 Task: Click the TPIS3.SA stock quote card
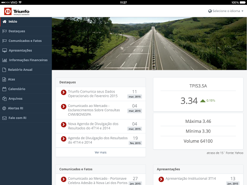tap(198, 94)
